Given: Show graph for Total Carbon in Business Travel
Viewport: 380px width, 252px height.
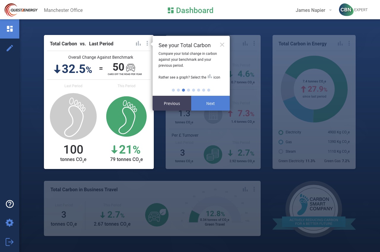Looking at the screenshot, I should pos(245,189).
